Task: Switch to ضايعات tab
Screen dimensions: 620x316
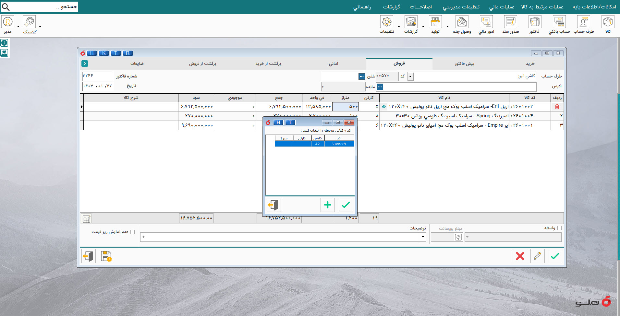Action: pyautogui.click(x=137, y=64)
